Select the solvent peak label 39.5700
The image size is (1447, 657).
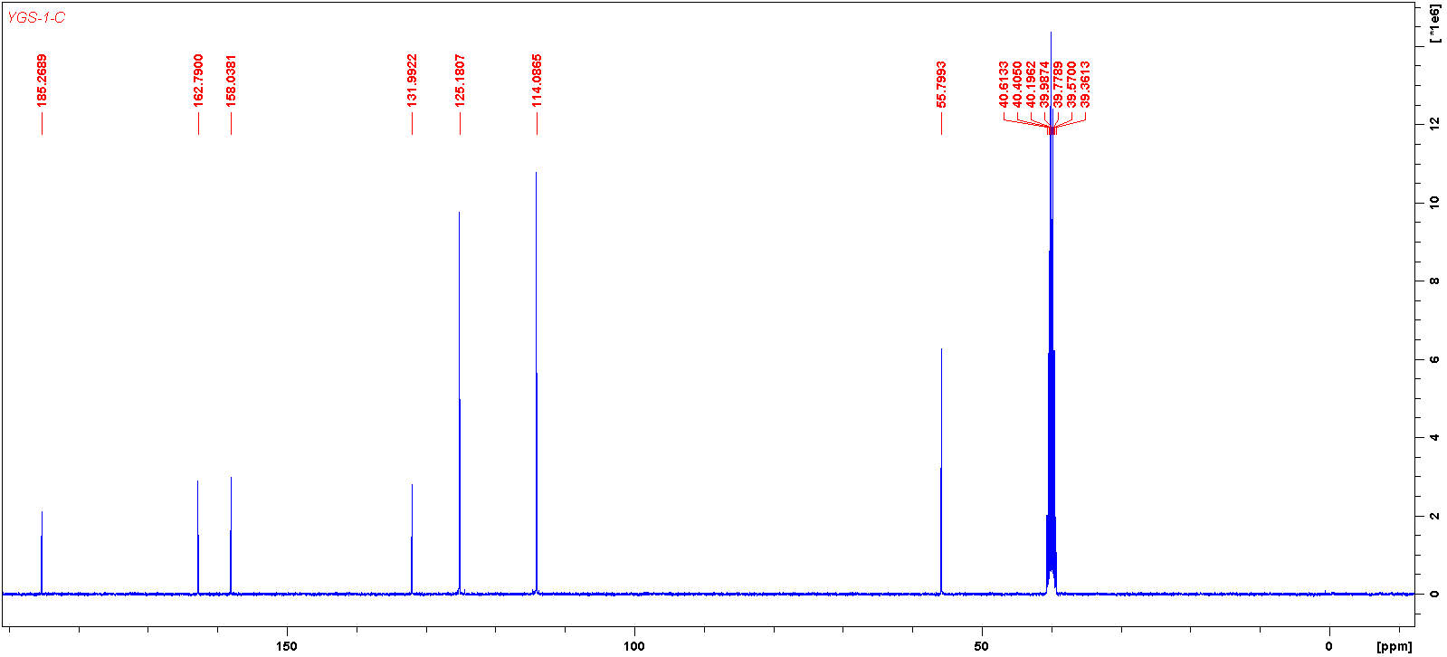(x=1071, y=84)
